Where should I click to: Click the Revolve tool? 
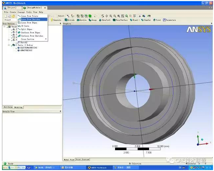[82, 20]
